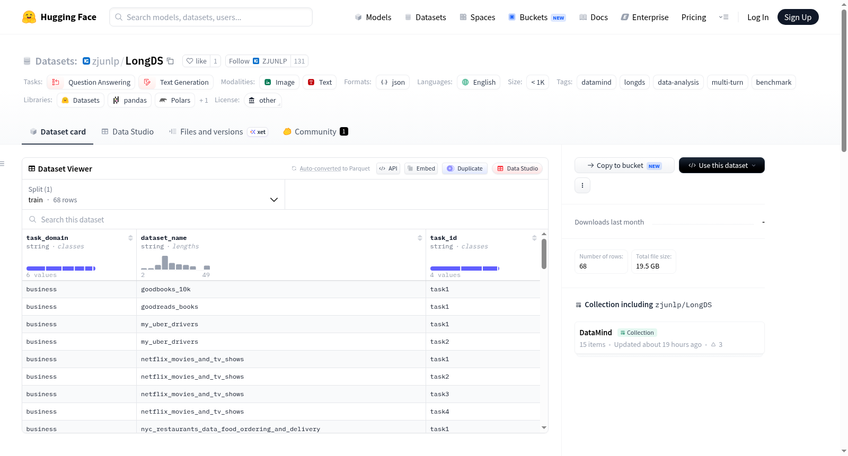
Task: Open the Docs page
Action: [x=593, y=17]
